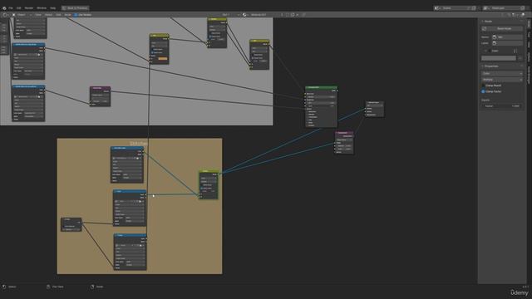This screenshot has width=532, height=299.
Task: Switch to the Node Wrangler sidebar tab
Action: [529, 75]
